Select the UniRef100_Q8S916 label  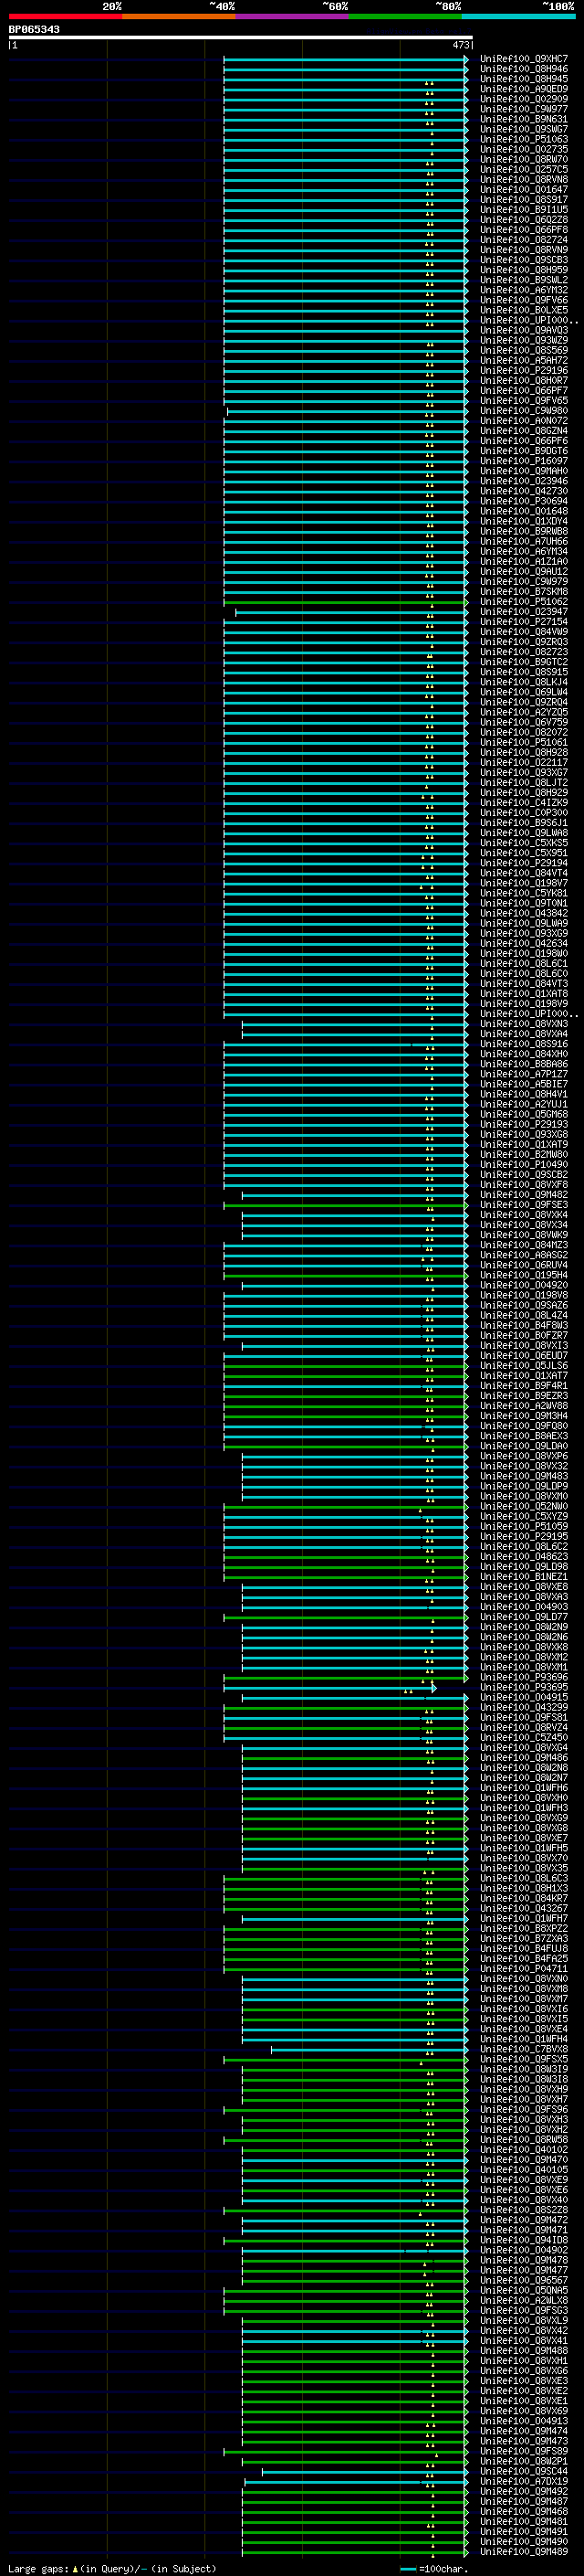coord(524,1044)
